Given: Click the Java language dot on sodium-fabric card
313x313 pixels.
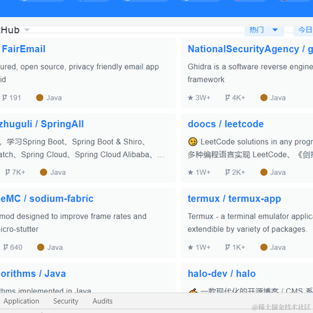Looking at the screenshot, I should coord(40,247).
